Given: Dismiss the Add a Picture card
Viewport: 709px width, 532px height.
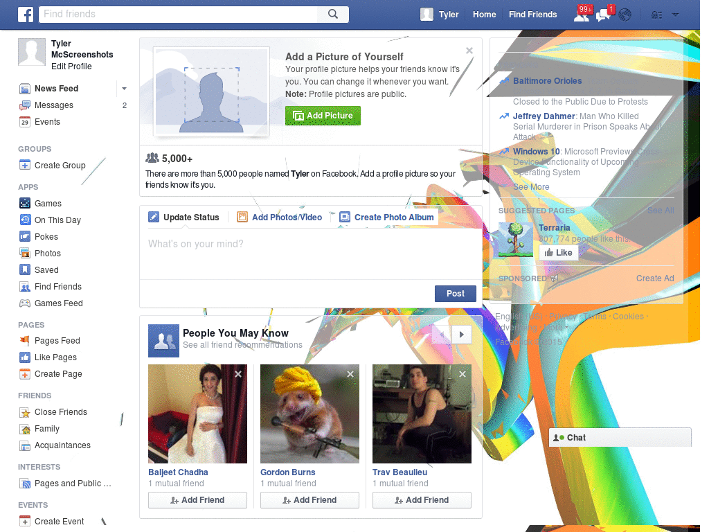Looking at the screenshot, I should [x=469, y=51].
